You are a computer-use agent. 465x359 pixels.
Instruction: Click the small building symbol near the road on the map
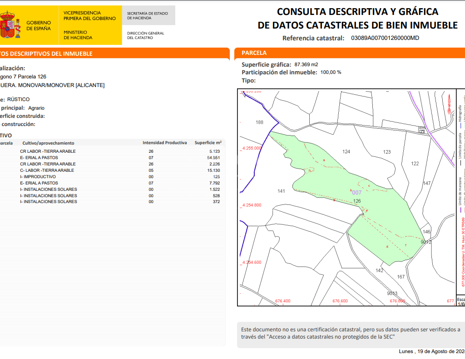click(422, 130)
